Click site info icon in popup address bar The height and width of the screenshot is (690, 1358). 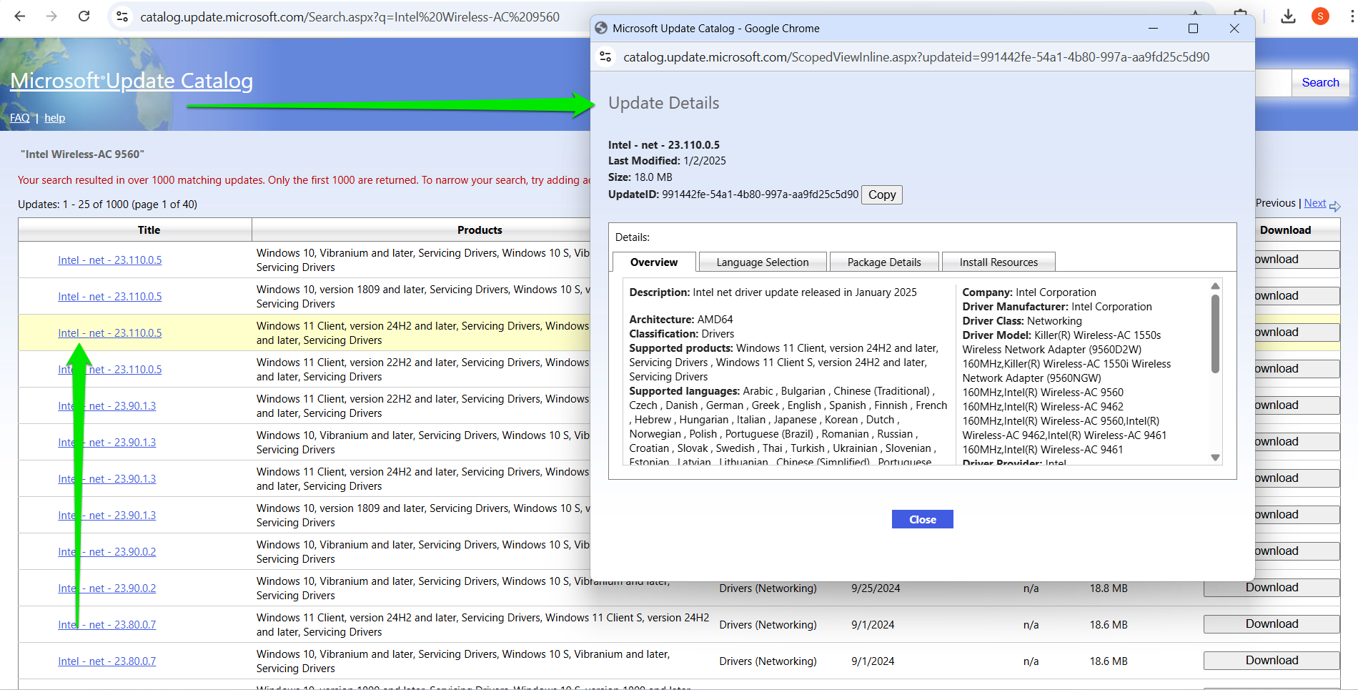[606, 57]
